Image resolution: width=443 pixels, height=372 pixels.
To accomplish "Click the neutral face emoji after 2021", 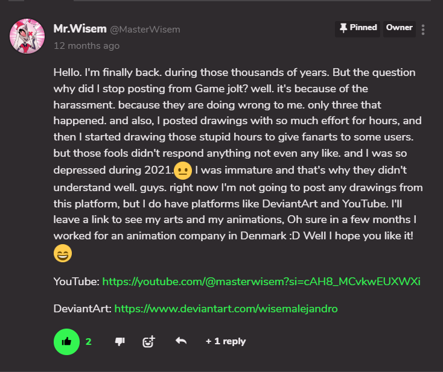I will 183,170.
